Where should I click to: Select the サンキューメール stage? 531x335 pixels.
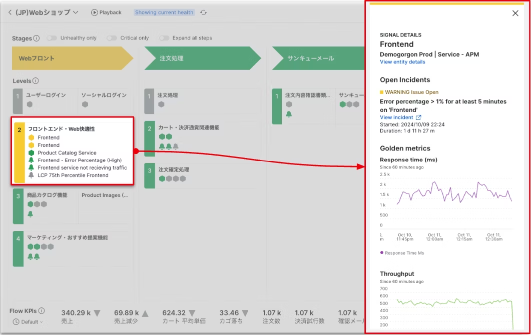tap(318, 58)
